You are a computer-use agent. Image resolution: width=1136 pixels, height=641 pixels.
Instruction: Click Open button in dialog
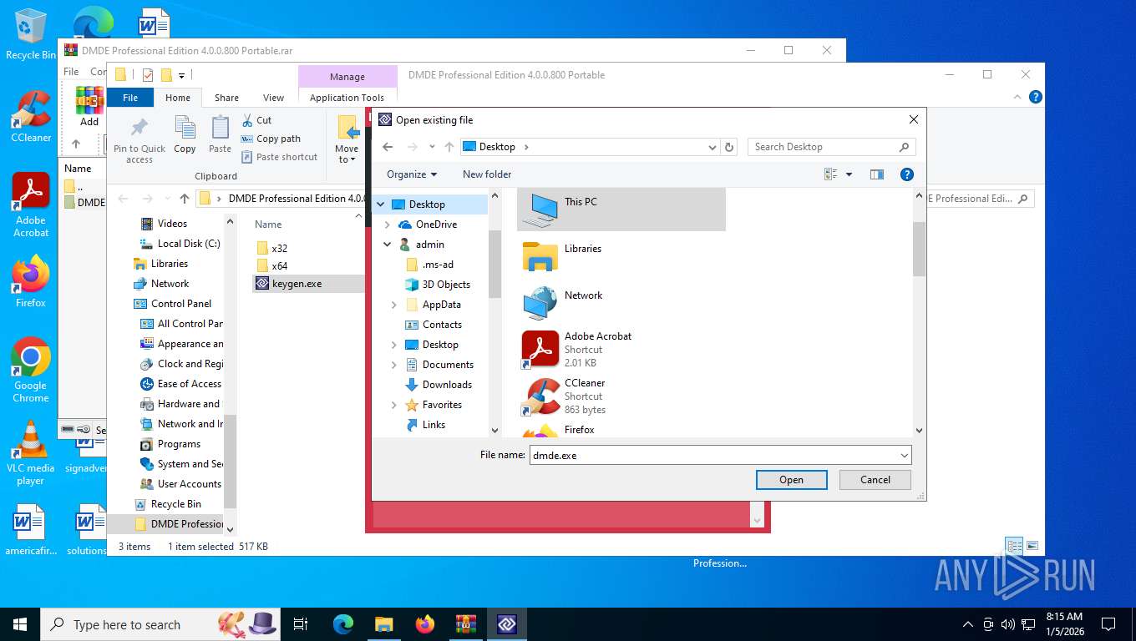tap(791, 480)
